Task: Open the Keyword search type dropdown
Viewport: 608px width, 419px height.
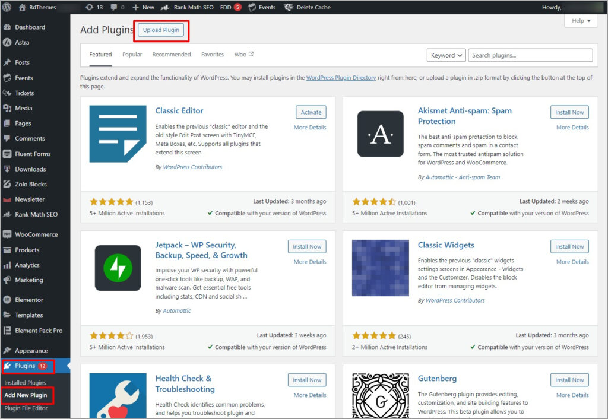Action: point(446,55)
